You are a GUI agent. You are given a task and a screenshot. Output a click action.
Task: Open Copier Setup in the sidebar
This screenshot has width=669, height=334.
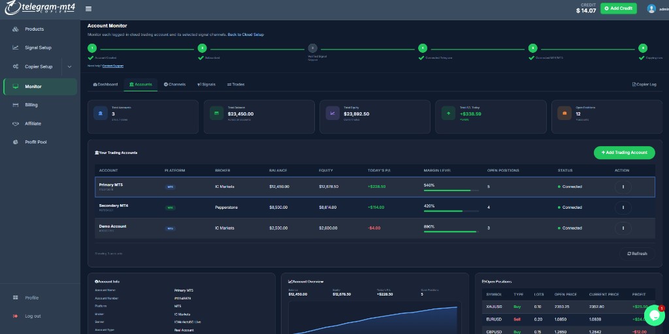39,67
